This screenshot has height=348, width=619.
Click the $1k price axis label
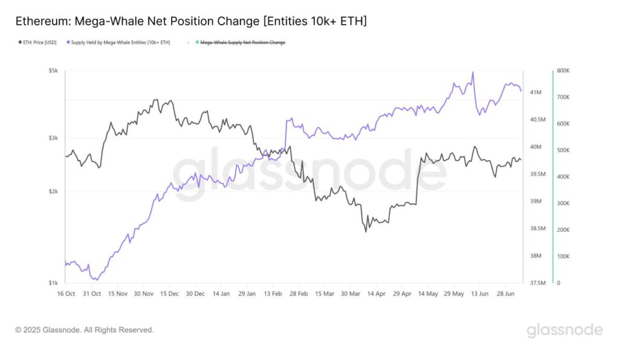tap(54, 283)
